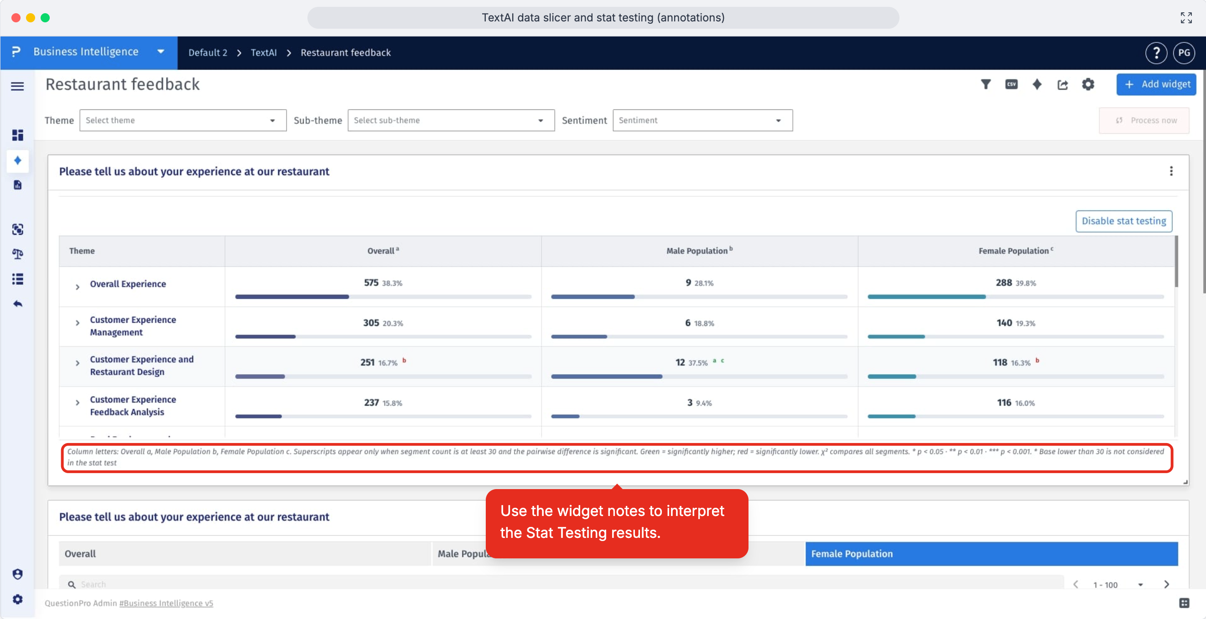Click the Restaurant feedback breadcrumb
1206x619 pixels.
[345, 53]
